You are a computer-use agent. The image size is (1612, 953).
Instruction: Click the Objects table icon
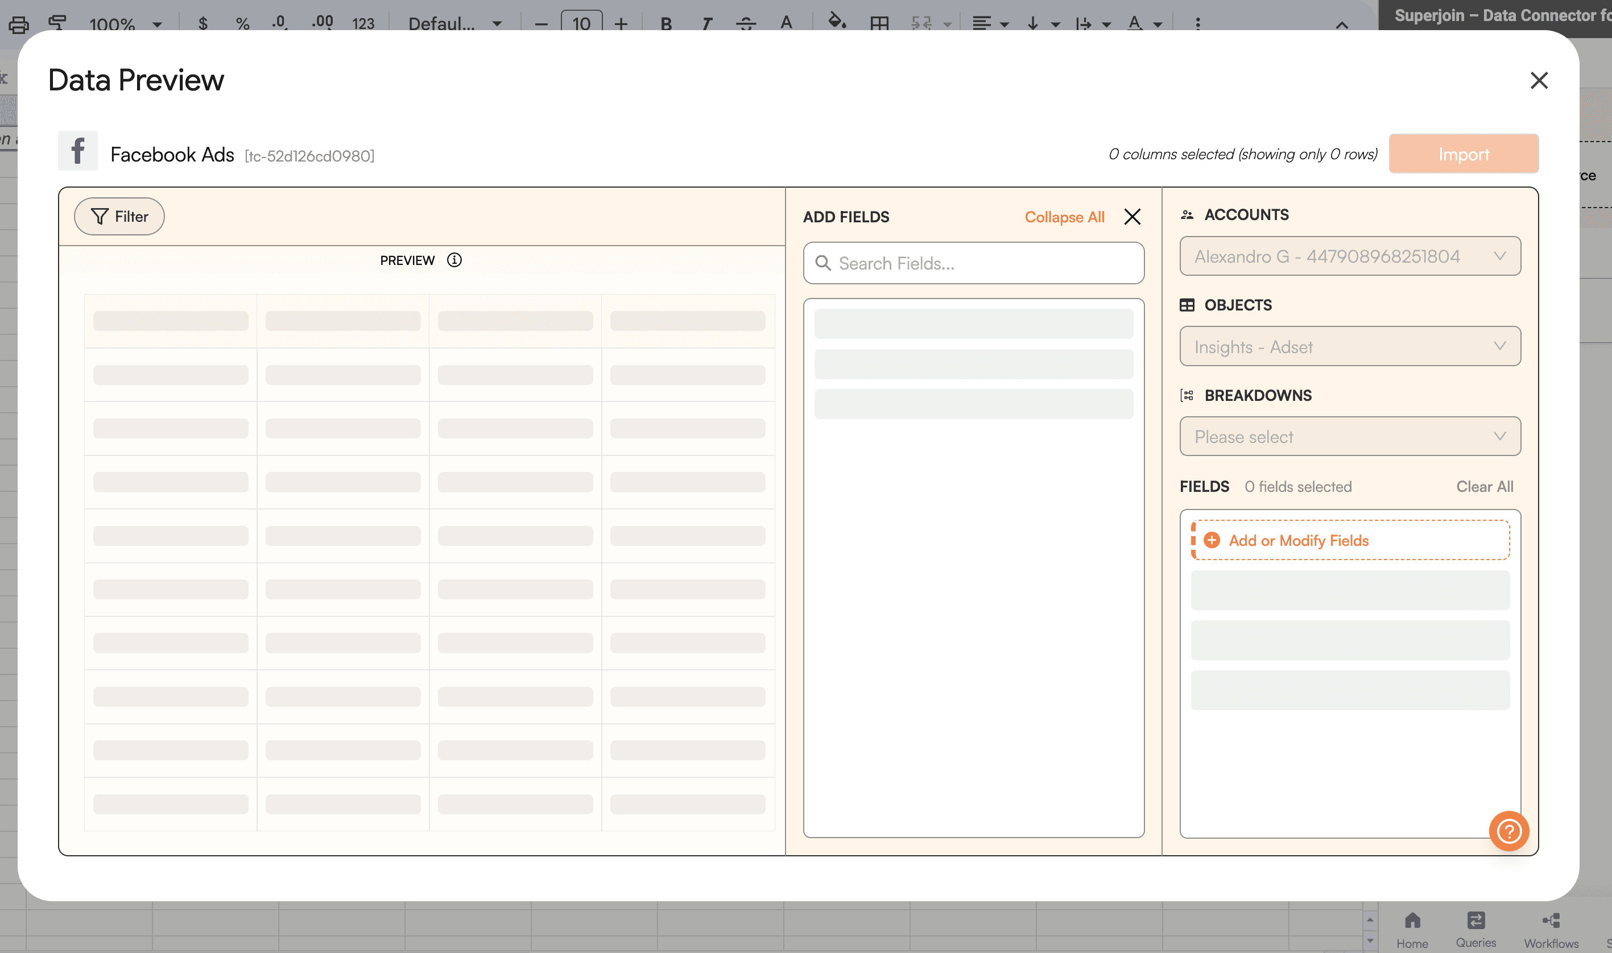point(1187,305)
